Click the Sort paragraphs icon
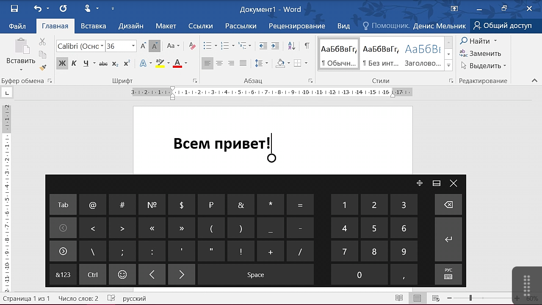Image resolution: width=542 pixels, height=305 pixels. (x=291, y=46)
